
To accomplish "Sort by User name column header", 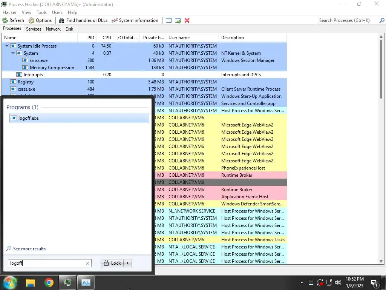I will tap(192, 38).
